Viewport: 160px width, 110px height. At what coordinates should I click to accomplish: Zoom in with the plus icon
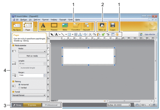154,105
